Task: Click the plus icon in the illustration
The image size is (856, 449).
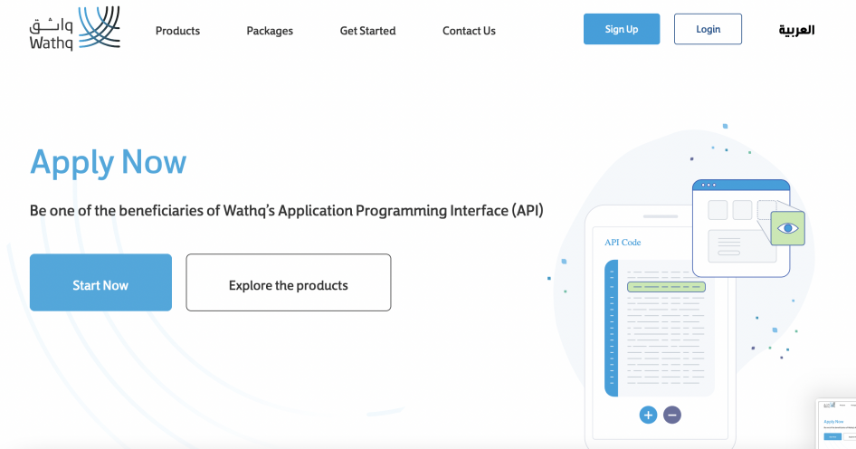Action: click(648, 416)
